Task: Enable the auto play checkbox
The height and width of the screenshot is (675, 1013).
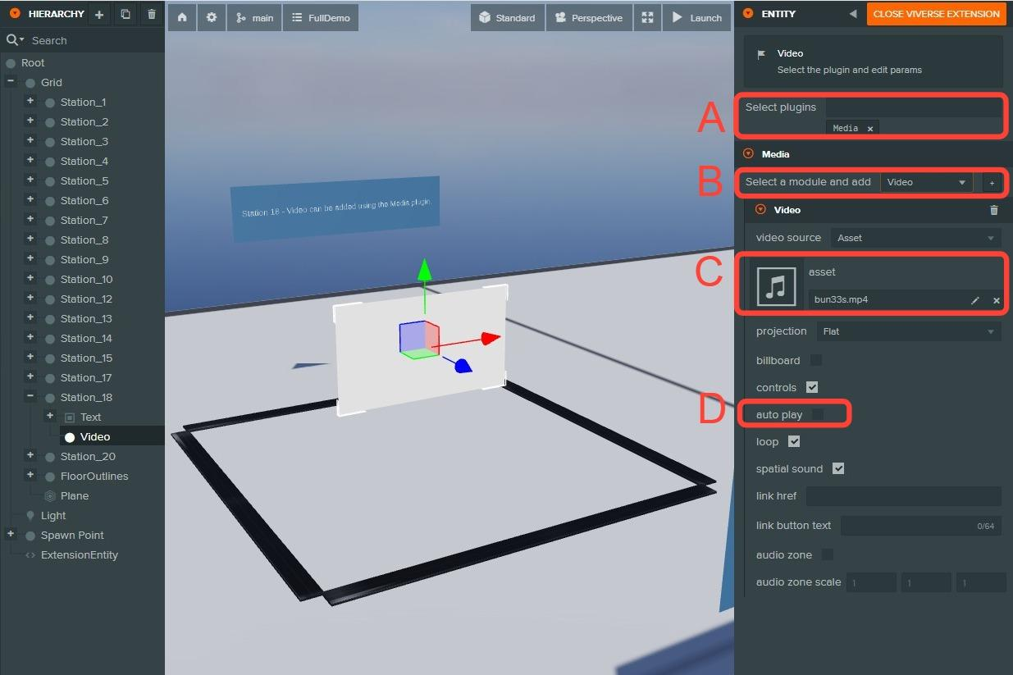Action: pyautogui.click(x=817, y=415)
